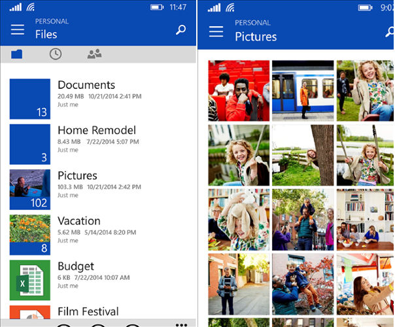Click the Wi-Fi icon on Pictures screen
Viewport: 395px width, 327px height.
coord(230,8)
